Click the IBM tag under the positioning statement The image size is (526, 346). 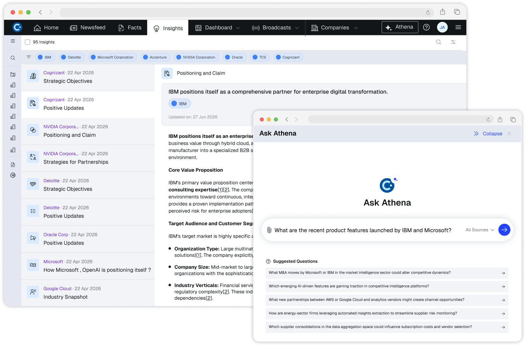point(180,104)
